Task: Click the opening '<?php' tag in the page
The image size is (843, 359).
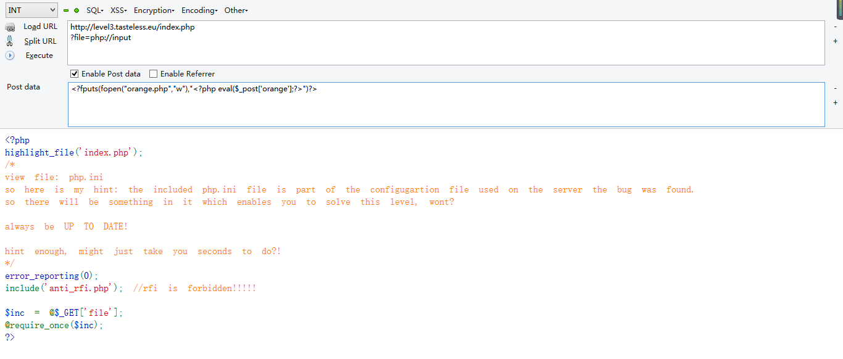Action: (x=17, y=140)
